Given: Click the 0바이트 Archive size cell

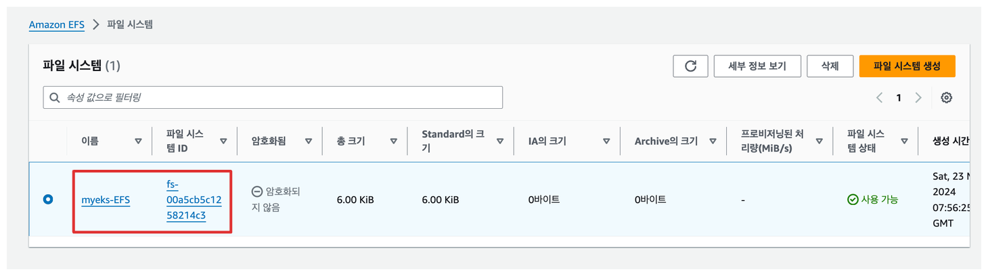Looking at the screenshot, I should 650,200.
